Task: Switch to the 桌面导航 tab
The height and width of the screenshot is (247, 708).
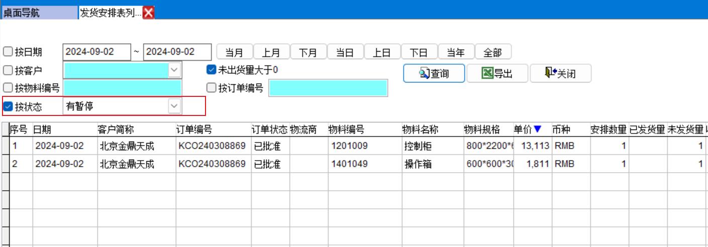Action: click(x=39, y=13)
